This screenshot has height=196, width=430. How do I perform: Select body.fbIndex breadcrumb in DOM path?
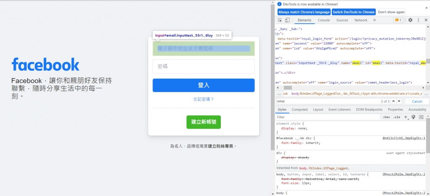pos(357,94)
